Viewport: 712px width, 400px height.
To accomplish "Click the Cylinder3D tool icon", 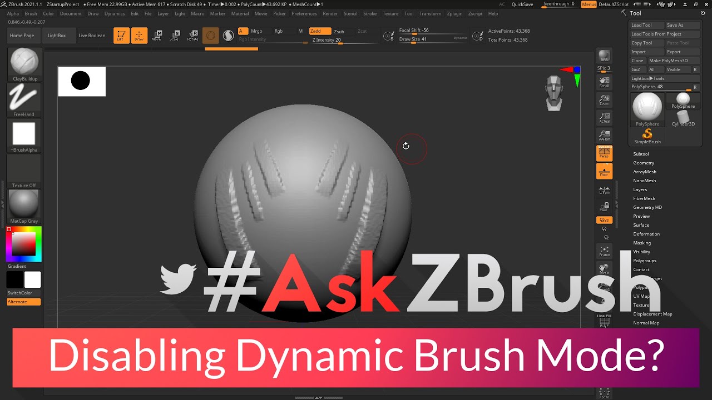I will coord(683,118).
